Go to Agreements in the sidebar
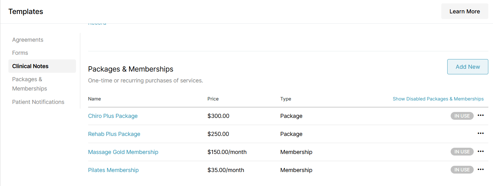 (28, 40)
